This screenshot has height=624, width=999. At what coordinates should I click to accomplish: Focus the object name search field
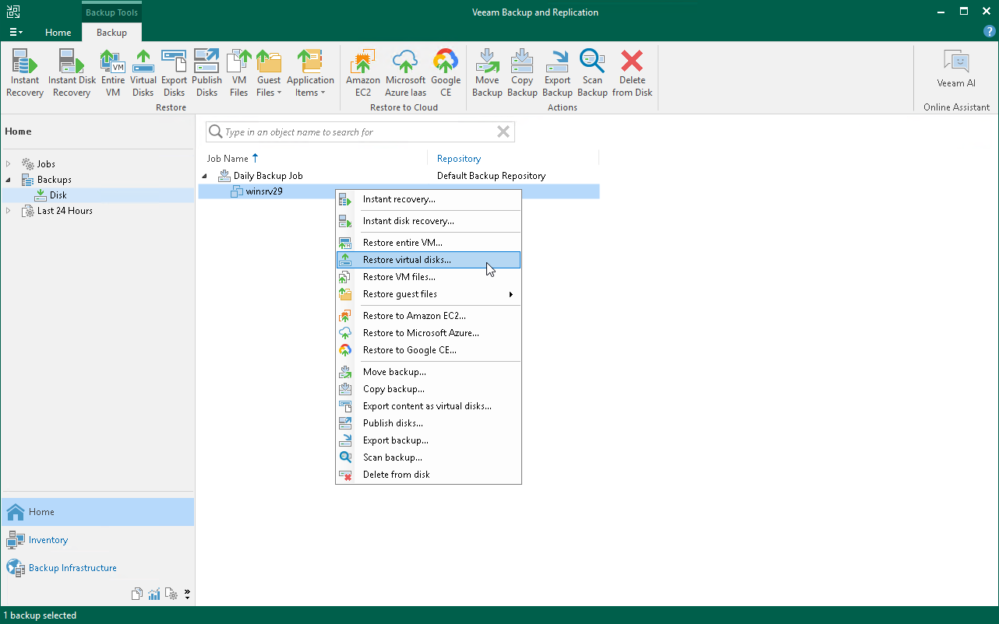pyautogui.click(x=358, y=132)
